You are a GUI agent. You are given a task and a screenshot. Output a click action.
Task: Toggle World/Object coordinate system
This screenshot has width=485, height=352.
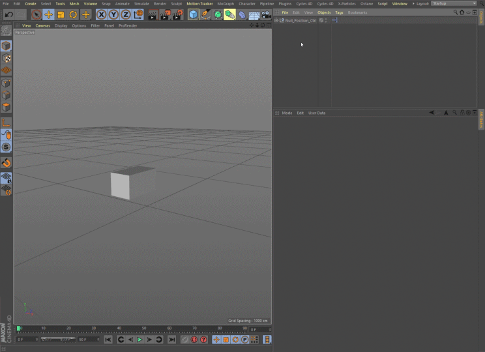138,14
